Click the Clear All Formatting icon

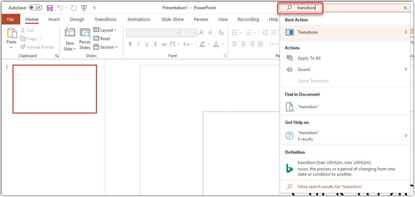coord(221,33)
